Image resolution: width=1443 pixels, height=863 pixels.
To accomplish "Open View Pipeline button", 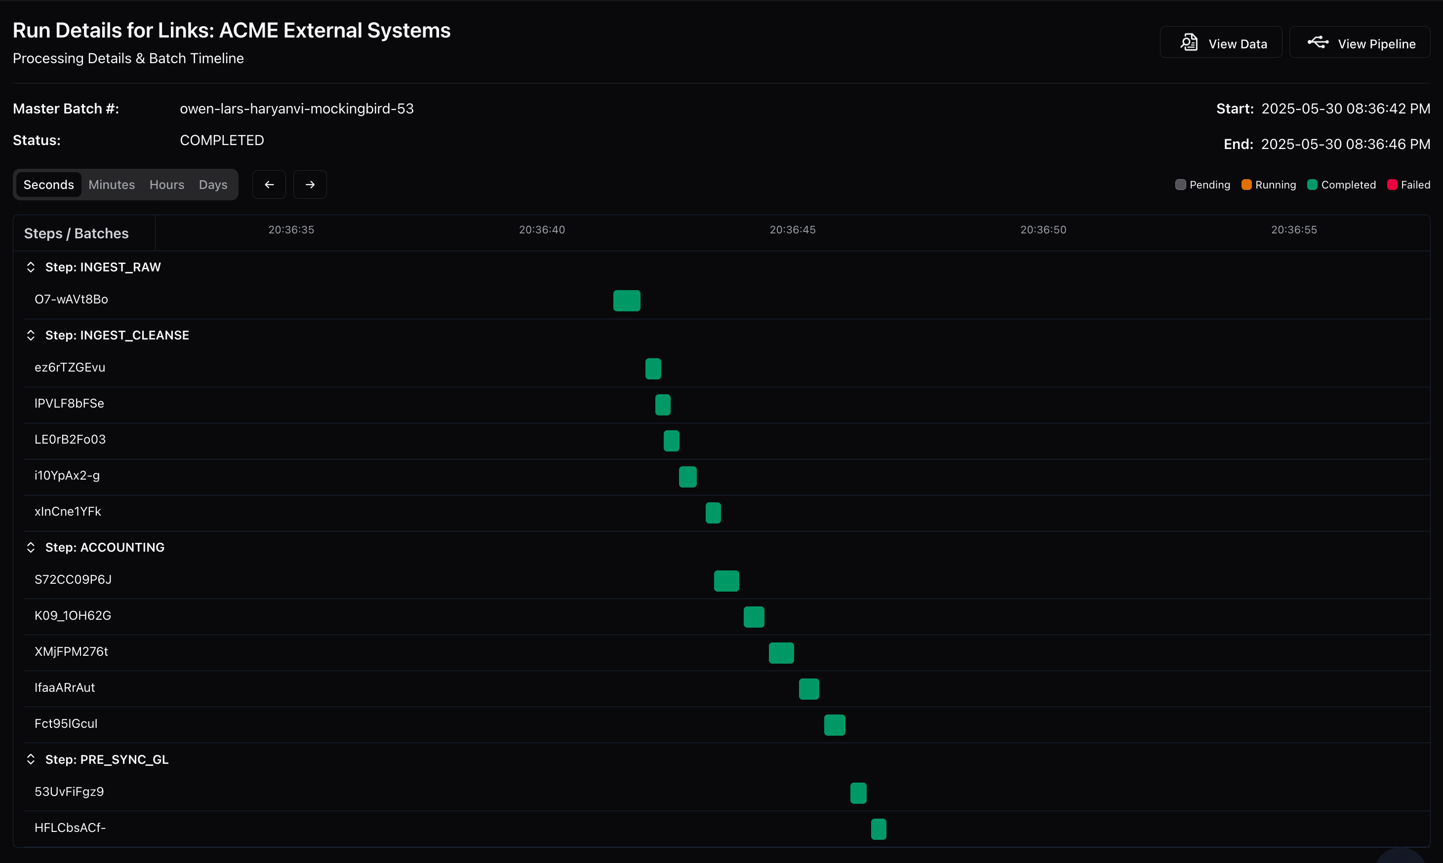I will pyautogui.click(x=1360, y=42).
